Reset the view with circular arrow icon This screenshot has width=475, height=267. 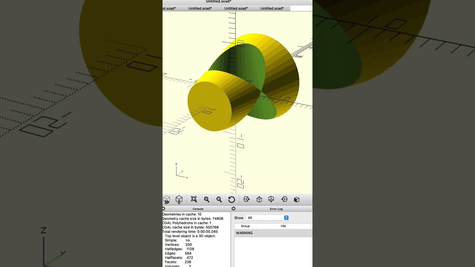pos(232,200)
